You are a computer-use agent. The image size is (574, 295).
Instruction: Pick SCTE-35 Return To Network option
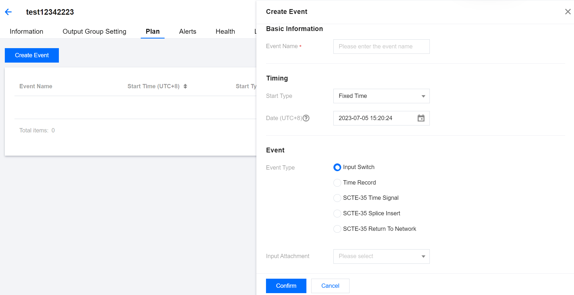[337, 229]
